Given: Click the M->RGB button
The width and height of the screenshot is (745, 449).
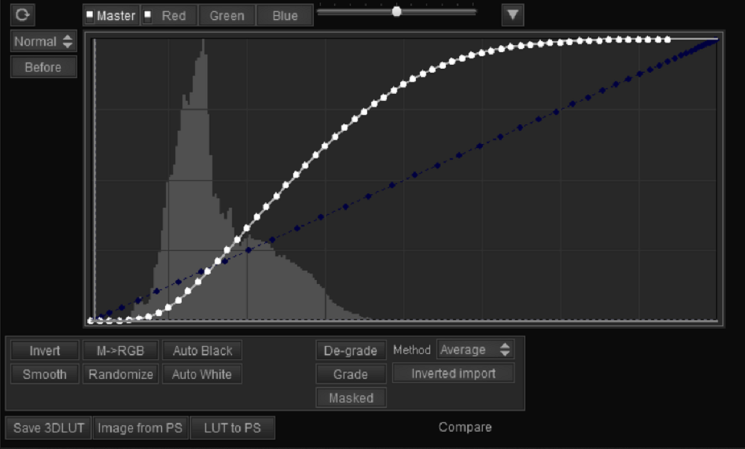Looking at the screenshot, I should (120, 351).
